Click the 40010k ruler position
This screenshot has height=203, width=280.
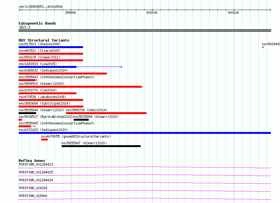click(233, 13)
